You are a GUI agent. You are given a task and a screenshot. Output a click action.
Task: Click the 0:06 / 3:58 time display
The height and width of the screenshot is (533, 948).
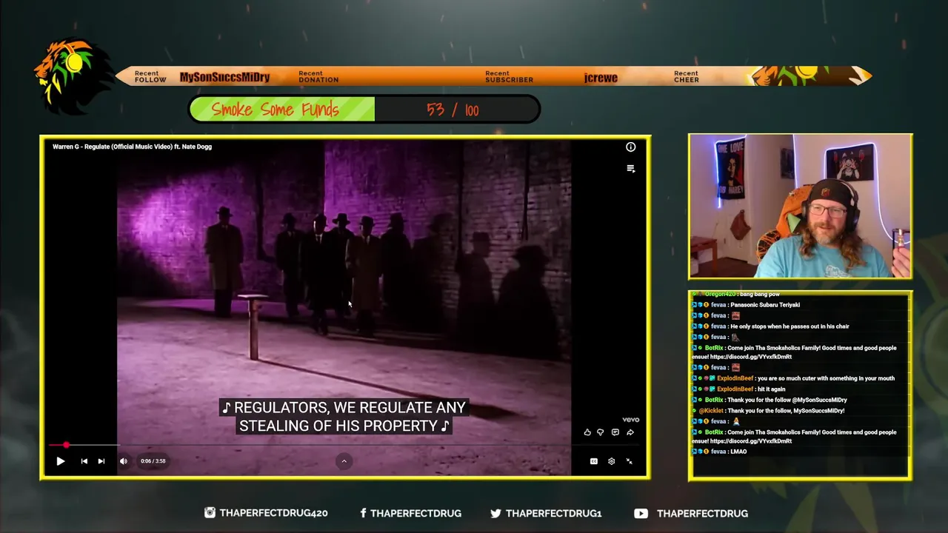point(153,461)
